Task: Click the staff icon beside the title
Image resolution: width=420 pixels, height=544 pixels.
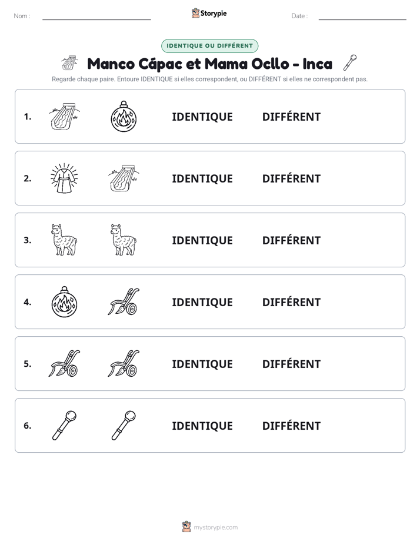Action: tap(350, 63)
